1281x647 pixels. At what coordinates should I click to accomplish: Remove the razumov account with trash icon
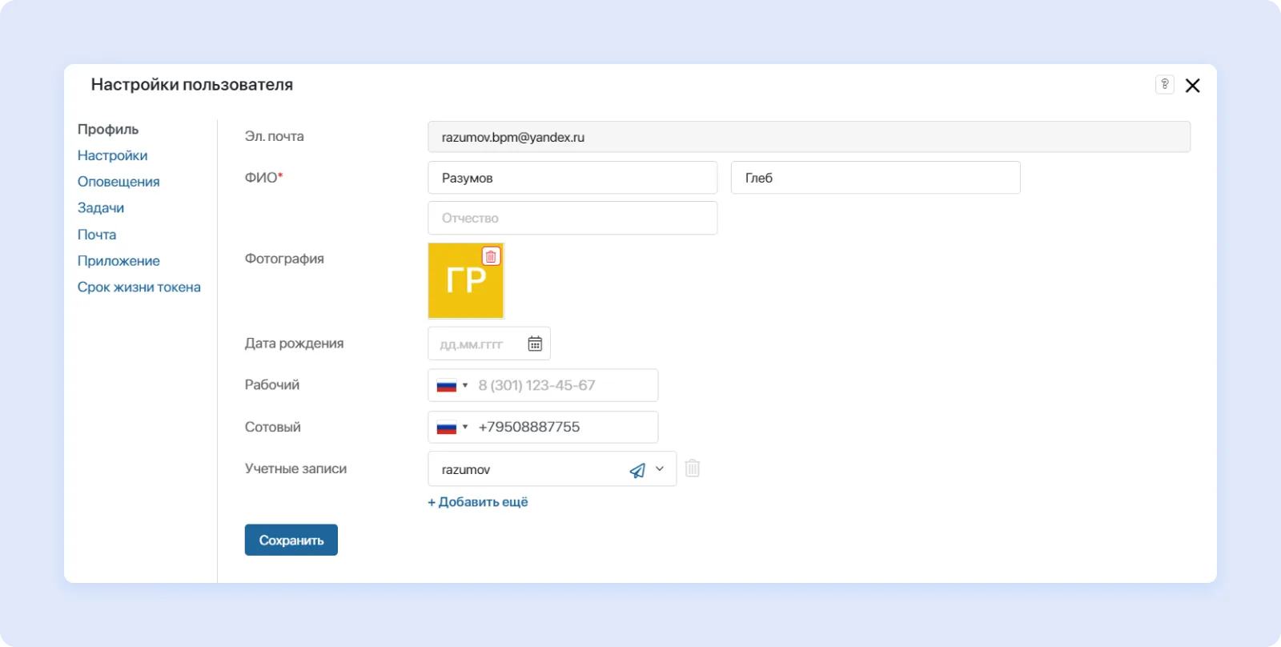pos(693,468)
